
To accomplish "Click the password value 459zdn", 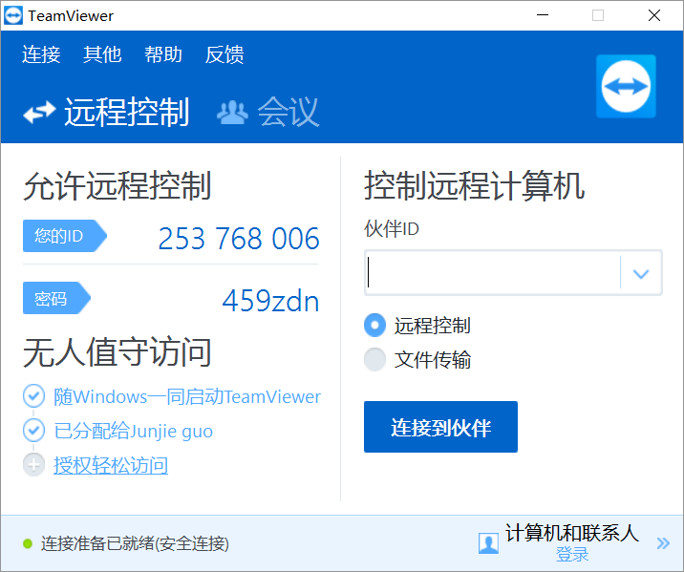I will tap(270, 301).
